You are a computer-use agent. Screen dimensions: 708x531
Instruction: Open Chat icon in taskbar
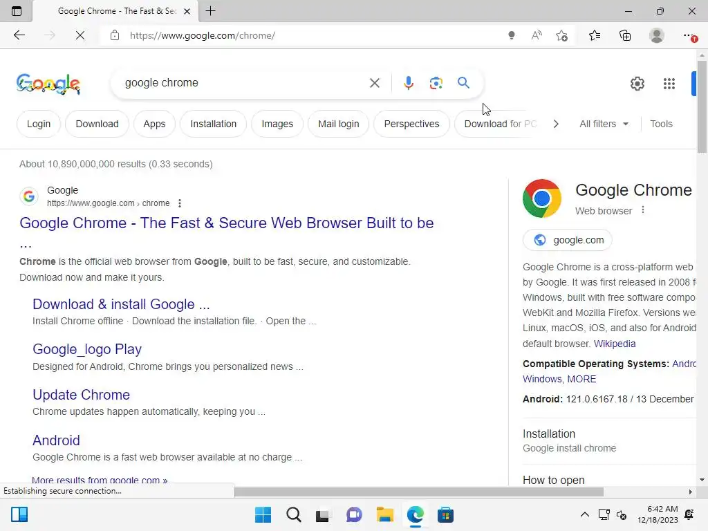click(354, 514)
